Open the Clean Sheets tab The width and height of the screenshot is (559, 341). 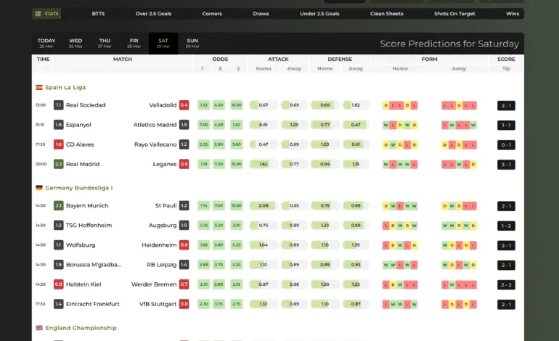click(x=387, y=14)
